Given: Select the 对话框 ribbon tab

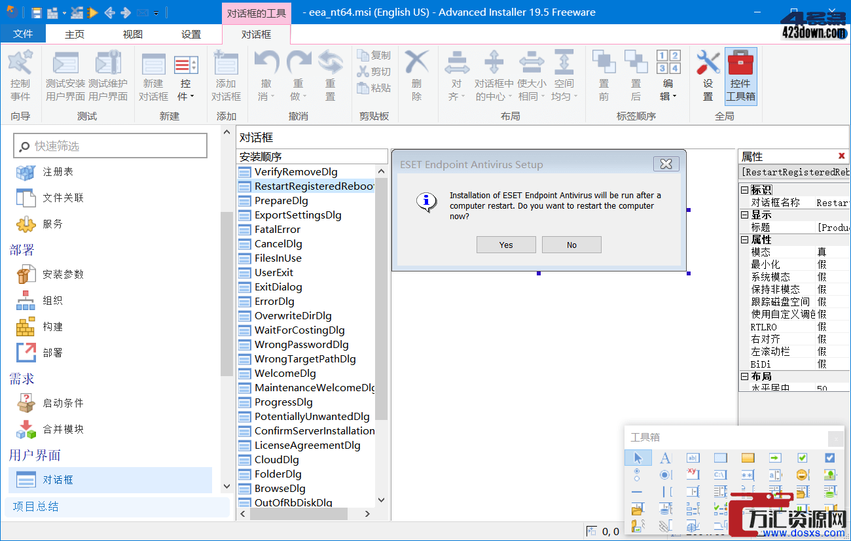Looking at the screenshot, I should (256, 34).
